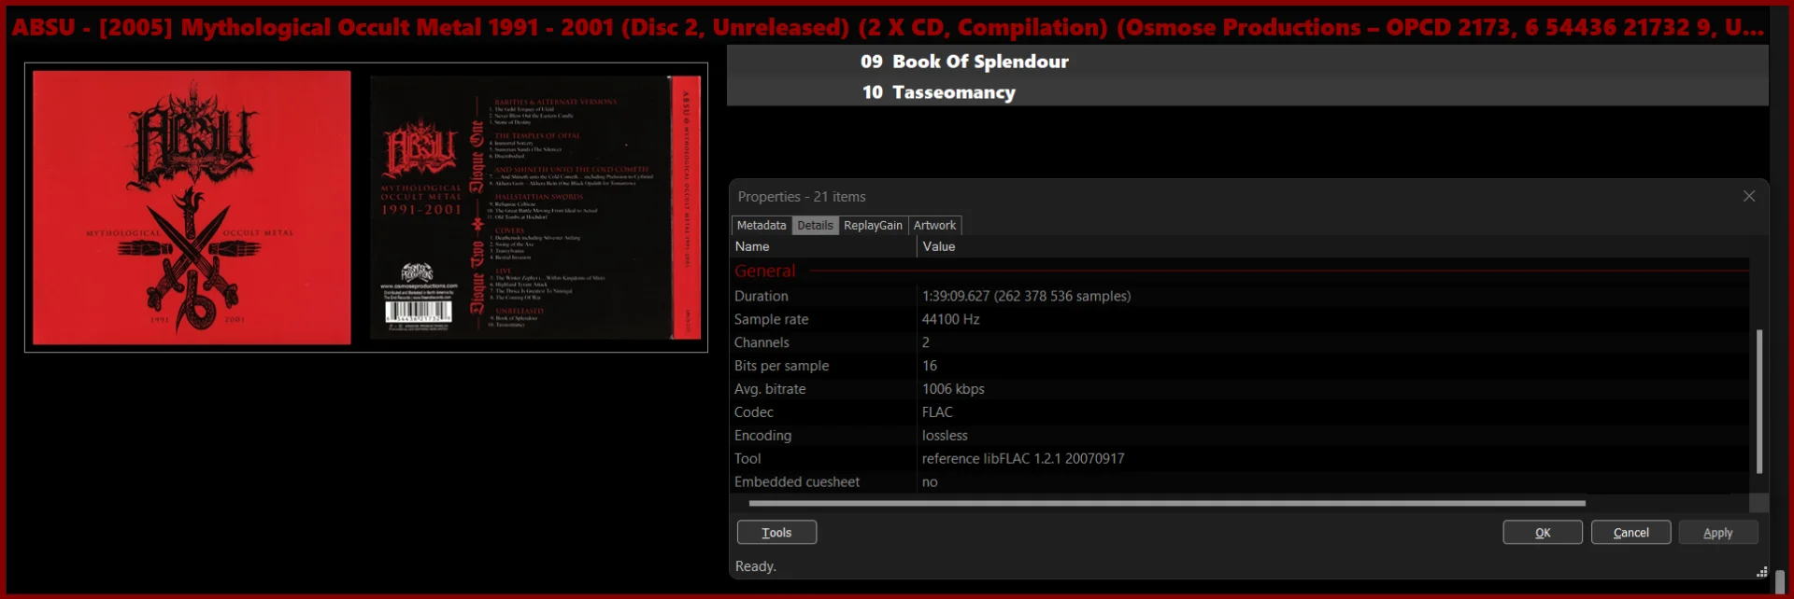1794x599 pixels.
Task: Select the Embedded cuesheet row
Action: click(1239, 482)
